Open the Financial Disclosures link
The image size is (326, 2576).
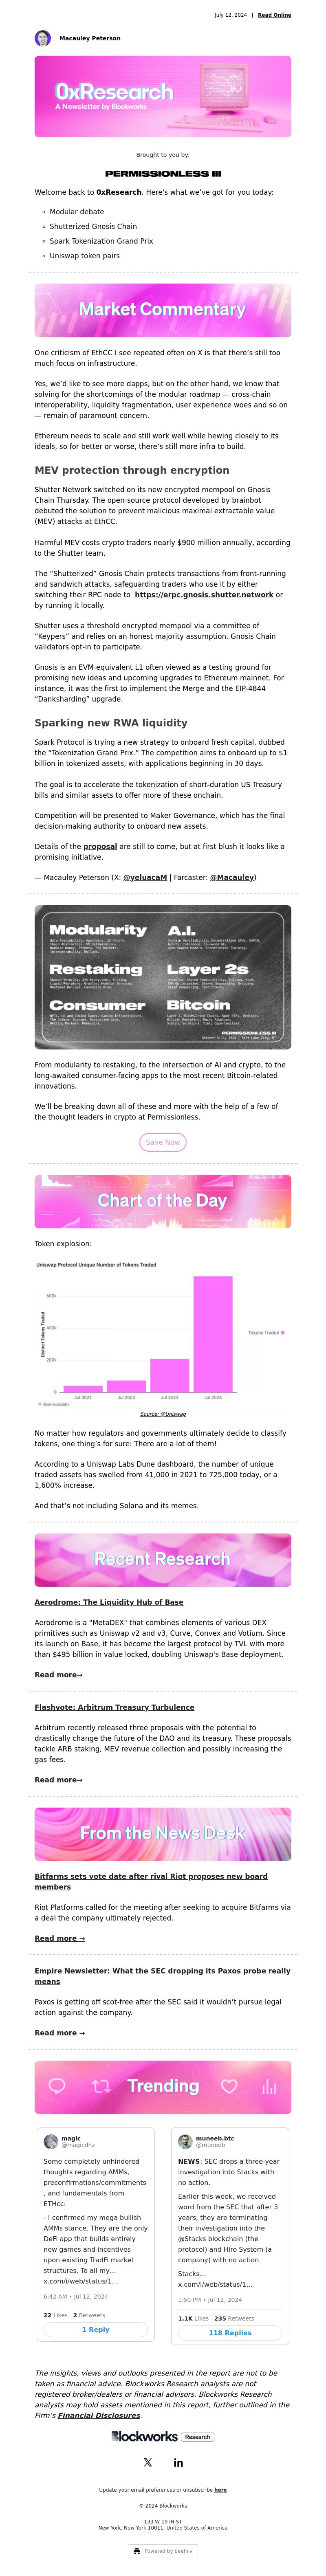[99, 2414]
